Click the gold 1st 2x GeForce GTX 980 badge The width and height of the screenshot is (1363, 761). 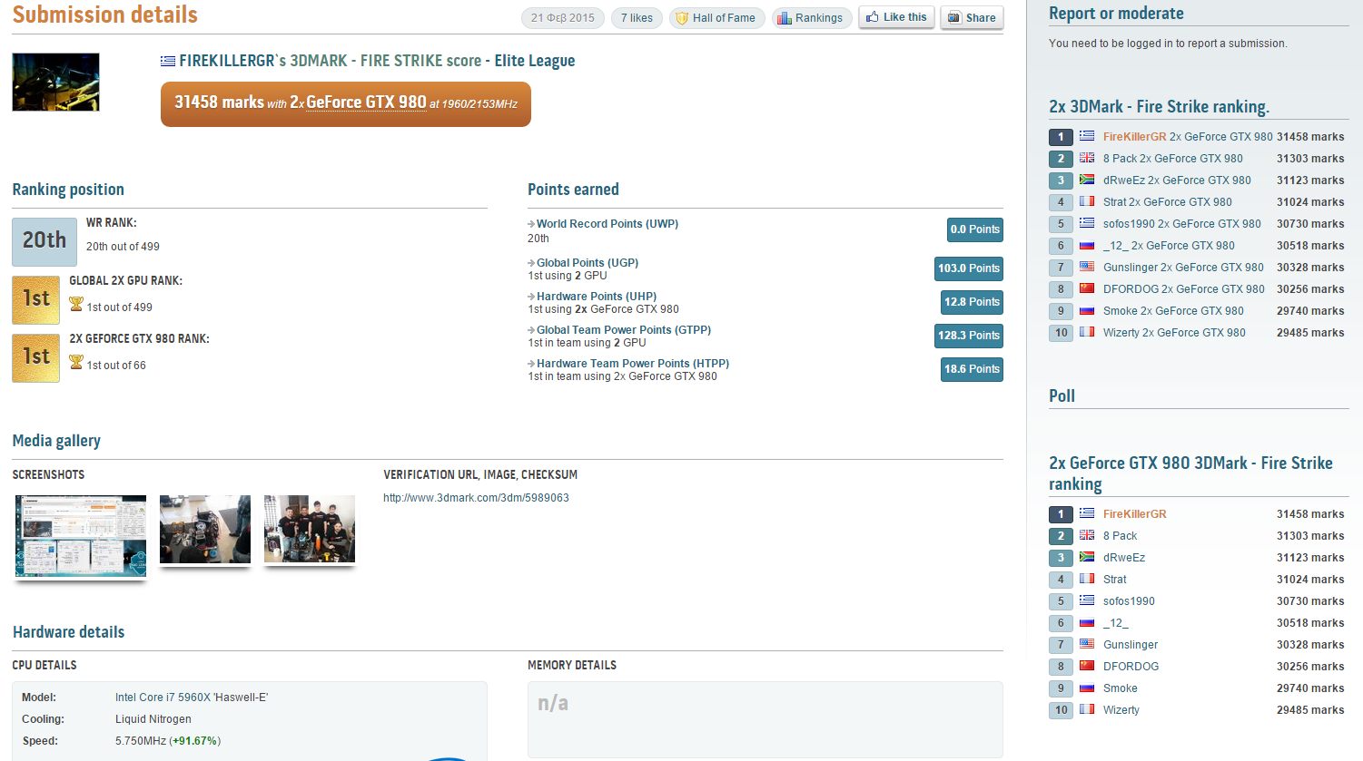(35, 358)
